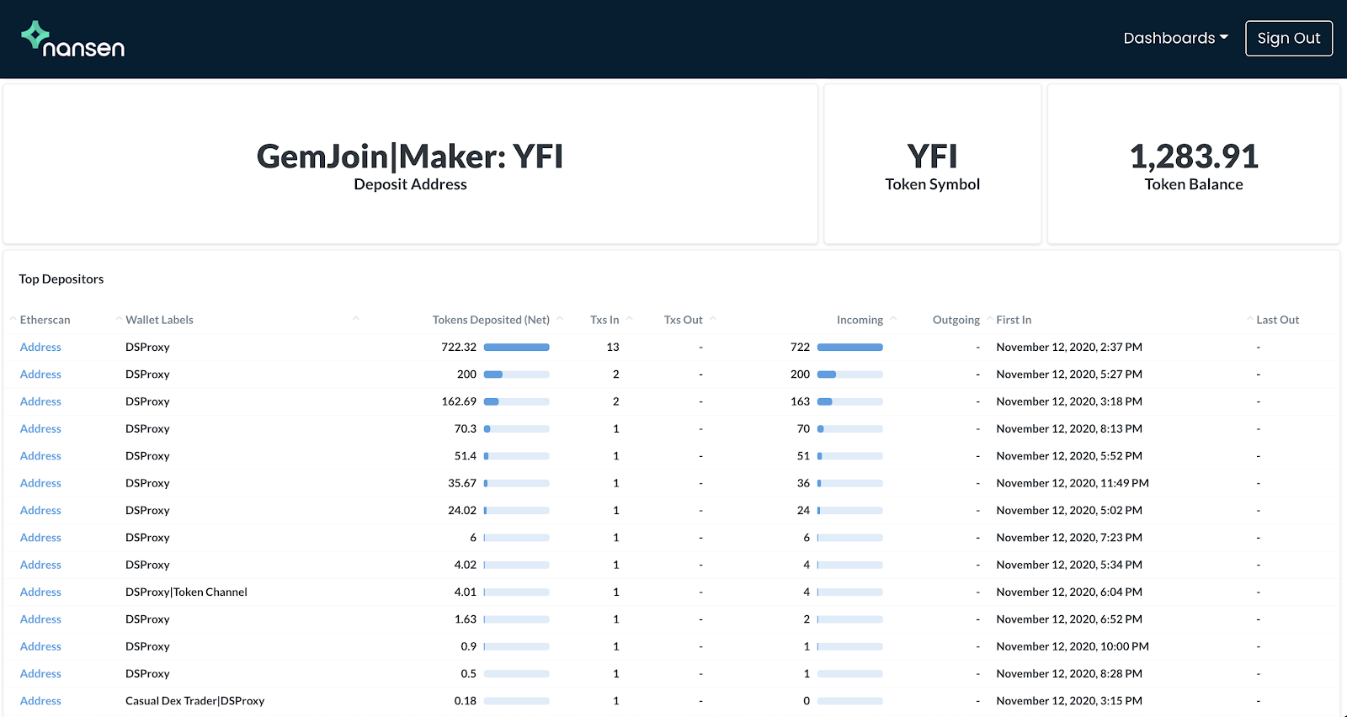The width and height of the screenshot is (1347, 717).
Task: Open Address link for 722.32 deposit row
Action: pos(40,347)
